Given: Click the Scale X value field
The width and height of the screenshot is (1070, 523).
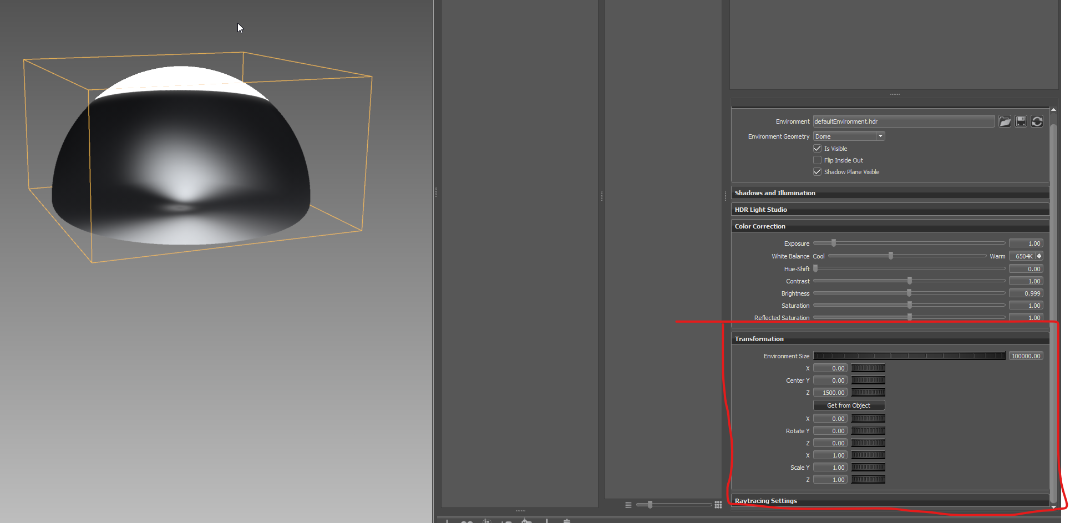Looking at the screenshot, I should point(830,455).
